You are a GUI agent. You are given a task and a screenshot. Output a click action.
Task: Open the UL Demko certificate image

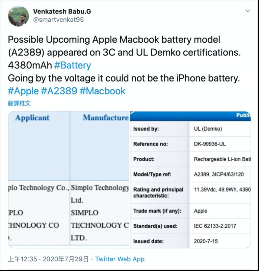[x=190, y=179]
